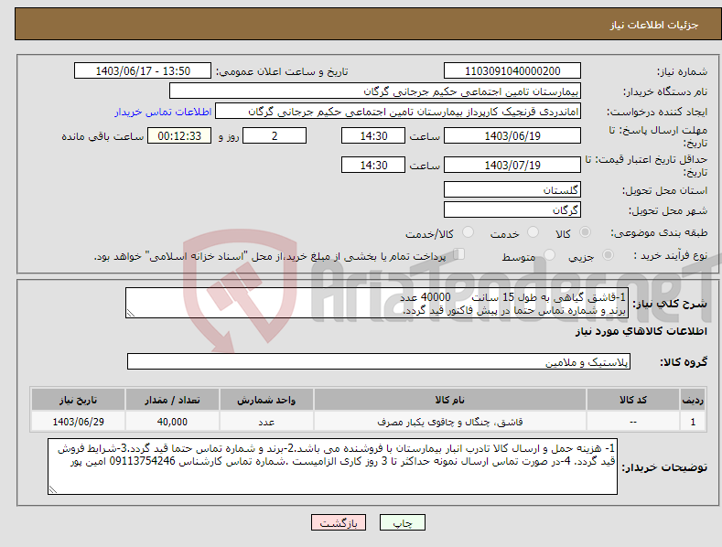Click the بازگشت (back) button
Screen dimensions: 722x547
click(x=339, y=522)
